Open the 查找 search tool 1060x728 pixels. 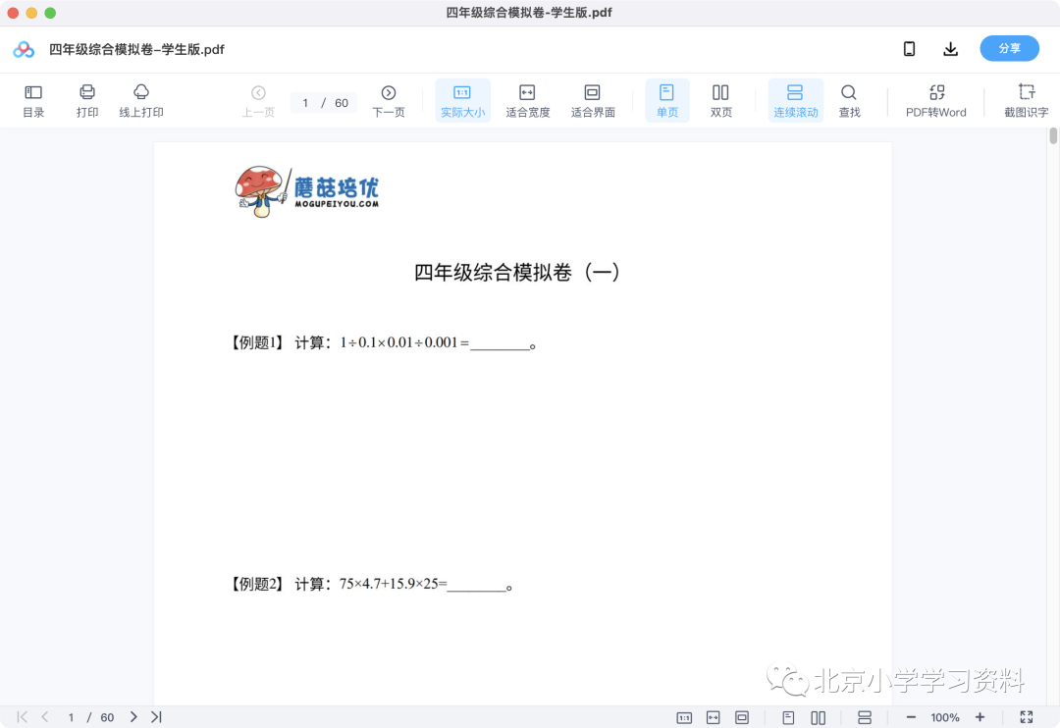coord(849,100)
